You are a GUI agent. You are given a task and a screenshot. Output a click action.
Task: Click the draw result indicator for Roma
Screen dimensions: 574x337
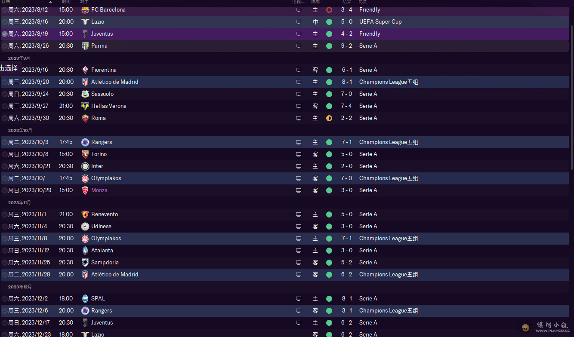pos(329,118)
